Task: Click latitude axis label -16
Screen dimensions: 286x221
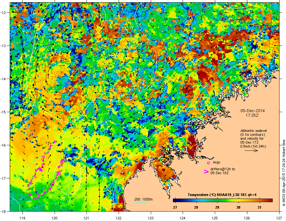Action: pos(4,145)
